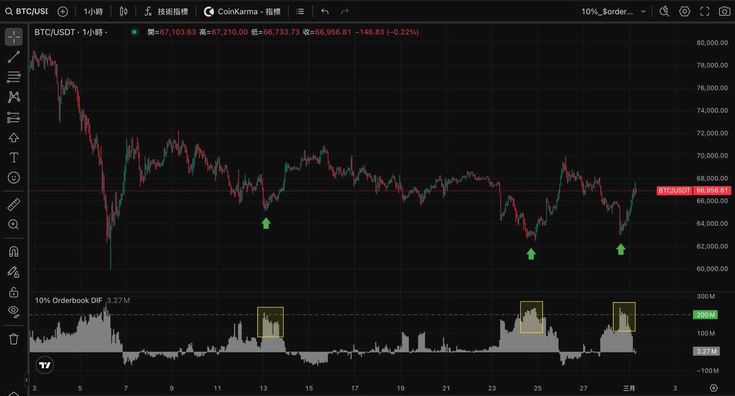Click the 開=67,103.63 open value in legend
Screen dimensions: 735x396
pos(172,32)
